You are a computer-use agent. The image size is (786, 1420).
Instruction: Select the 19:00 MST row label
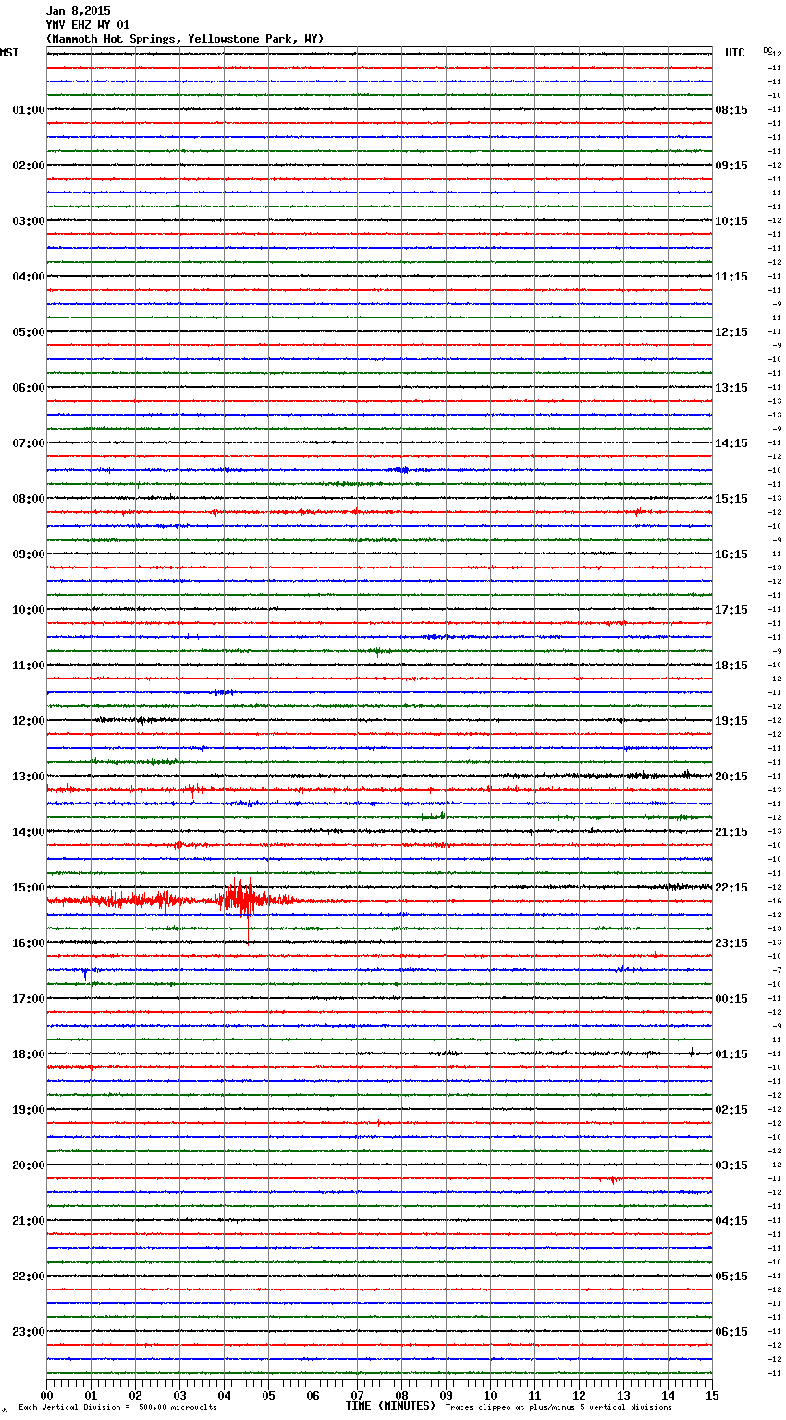pos(29,1110)
